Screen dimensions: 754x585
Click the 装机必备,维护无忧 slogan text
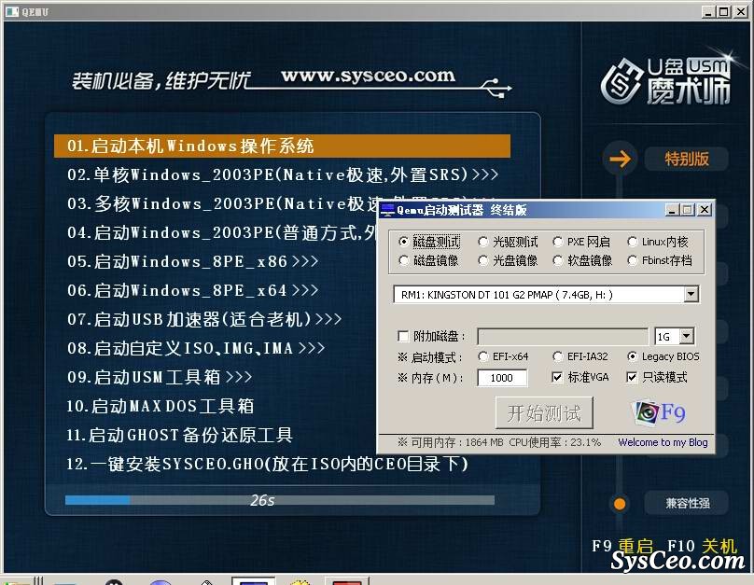point(161,80)
